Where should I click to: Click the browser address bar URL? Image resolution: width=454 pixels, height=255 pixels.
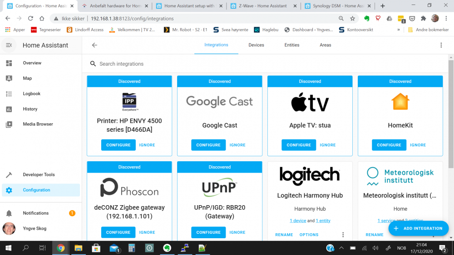[x=132, y=19]
